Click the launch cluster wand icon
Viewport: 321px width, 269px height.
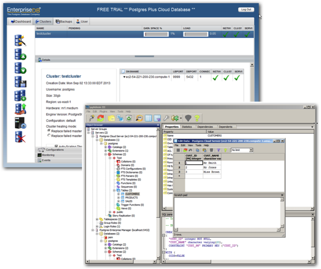coord(20,40)
